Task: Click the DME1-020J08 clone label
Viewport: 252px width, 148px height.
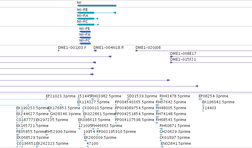Action: pyautogui.click(x=148, y=48)
